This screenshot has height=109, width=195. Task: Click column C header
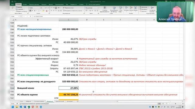(x=69, y=20)
